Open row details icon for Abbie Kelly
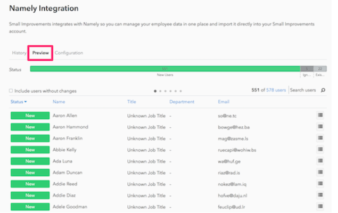 pos(320,150)
